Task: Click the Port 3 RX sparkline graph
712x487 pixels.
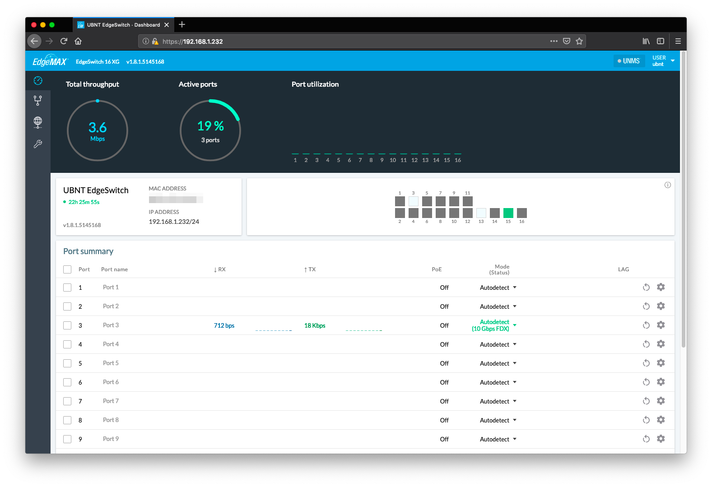Action: click(x=274, y=329)
